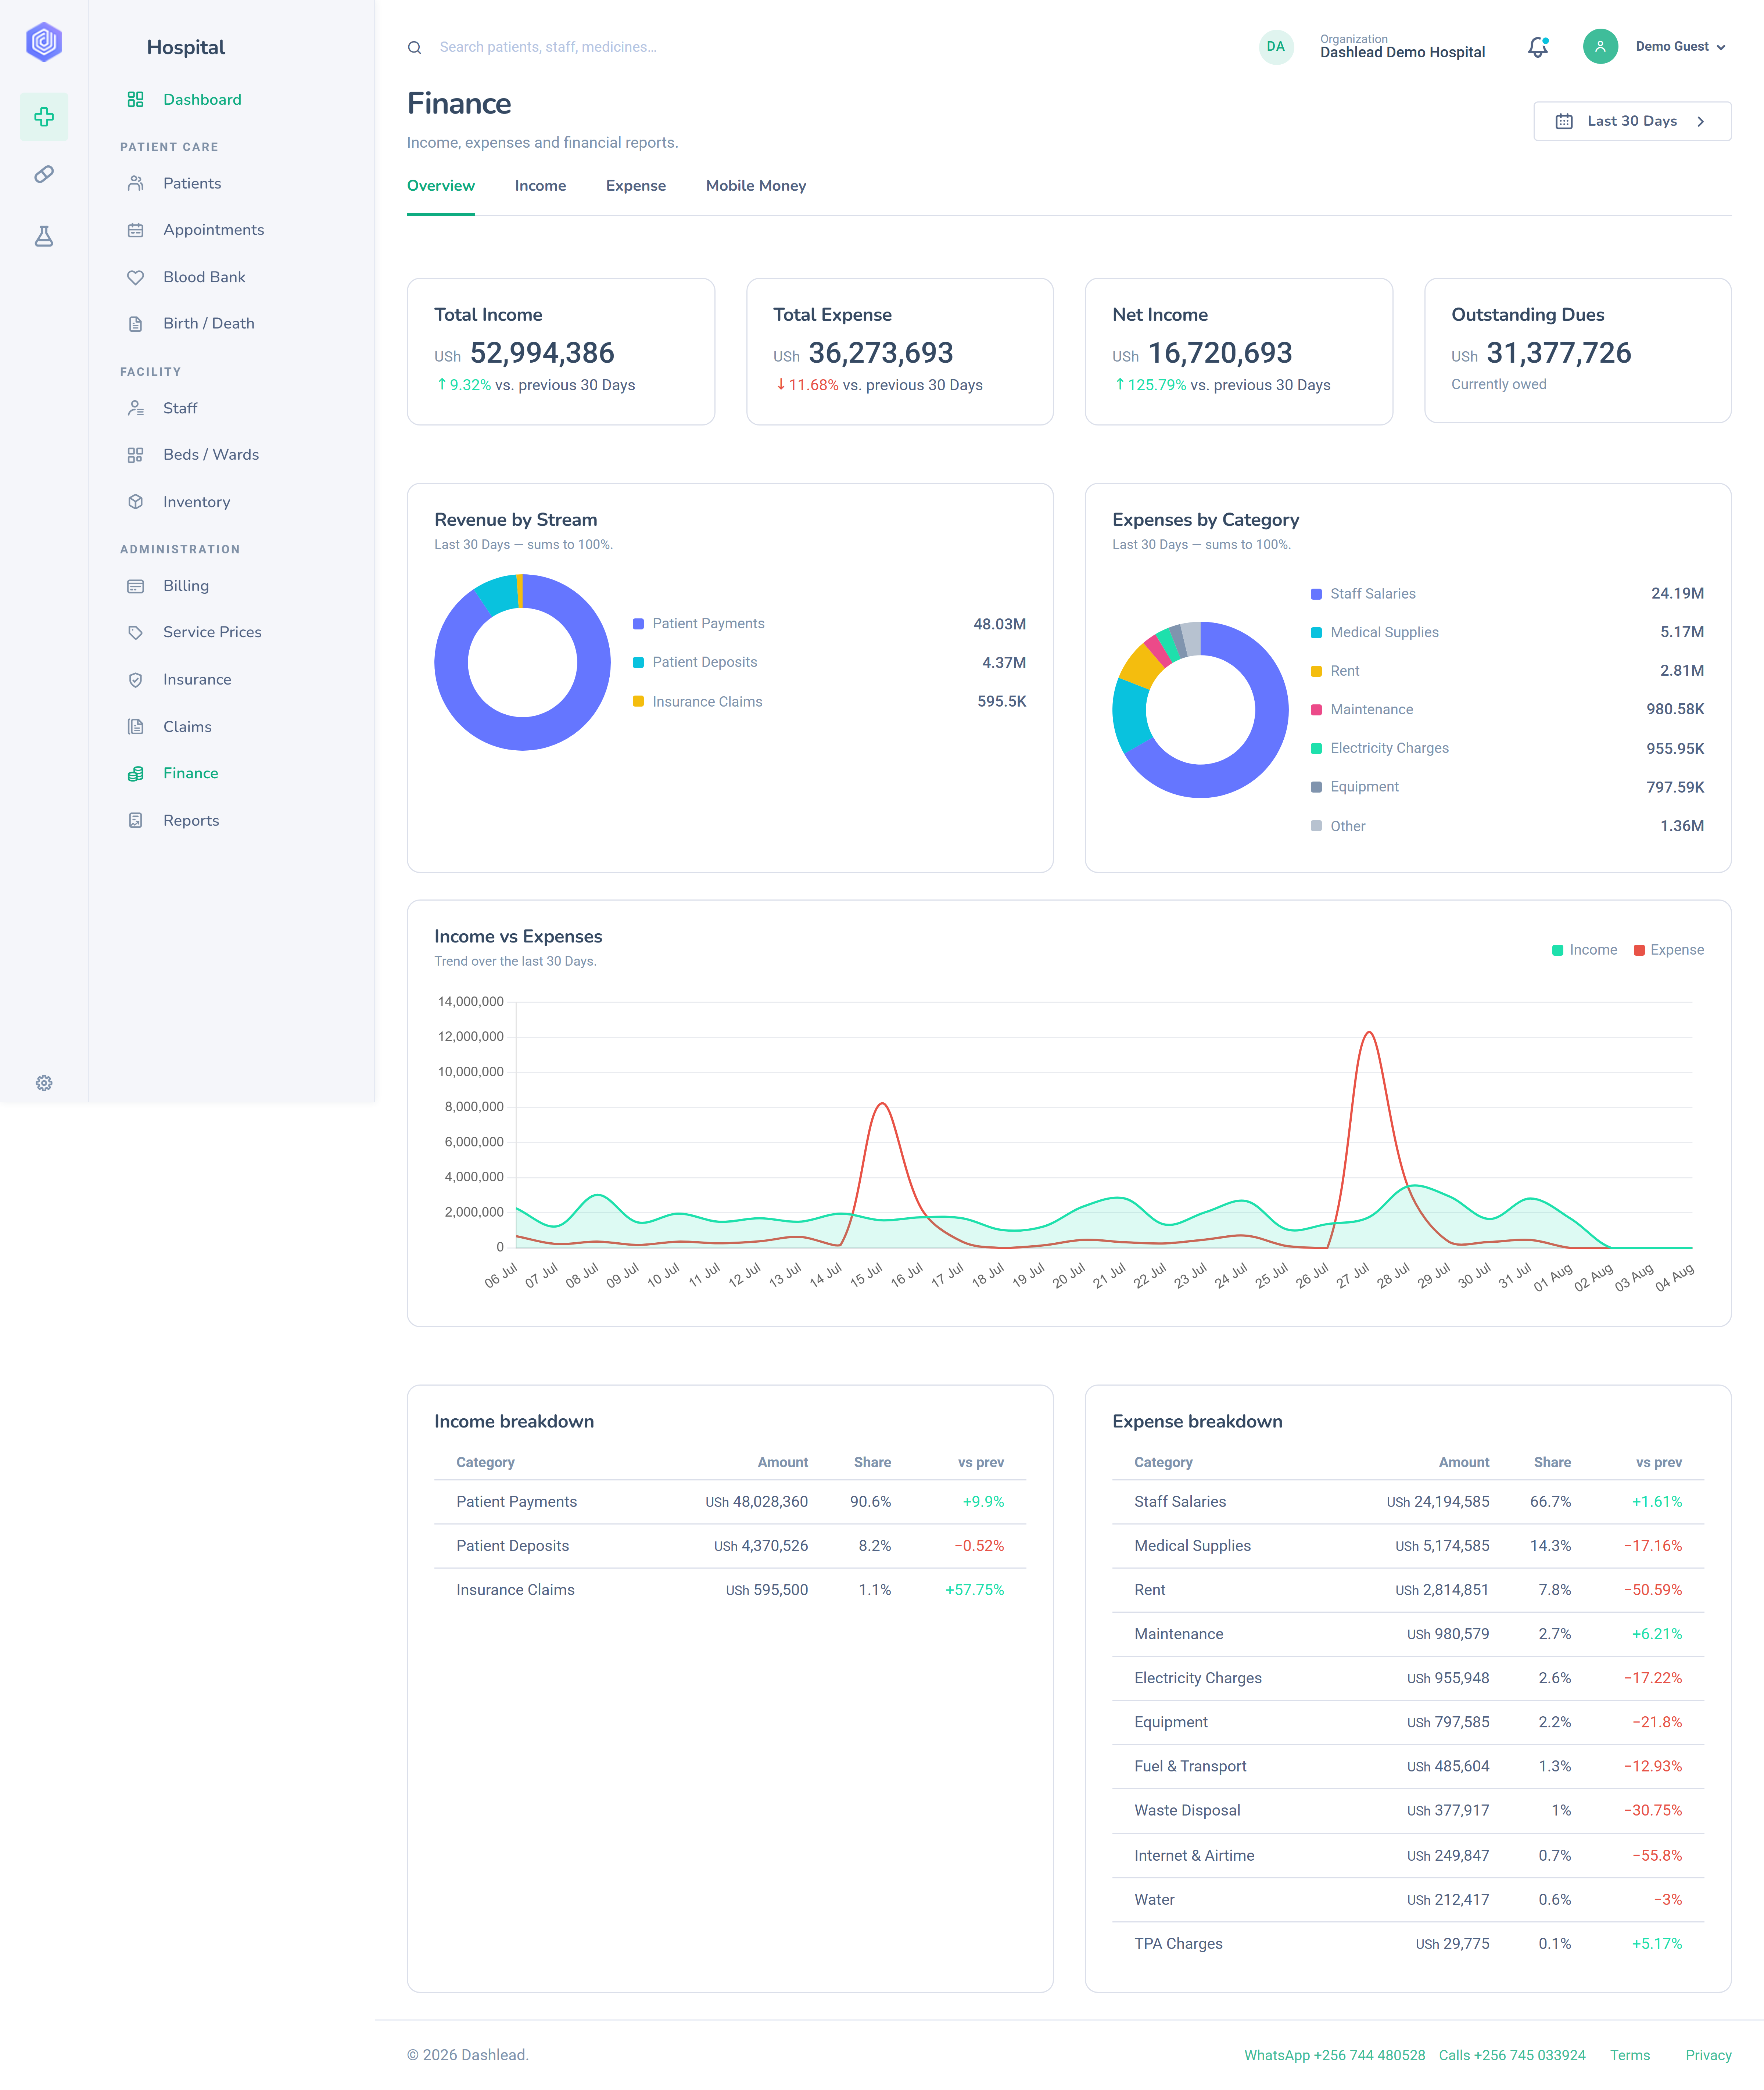The width and height of the screenshot is (1764, 2090).
Task: Click Calls +256 745 033924 link
Action: [x=1512, y=2055]
